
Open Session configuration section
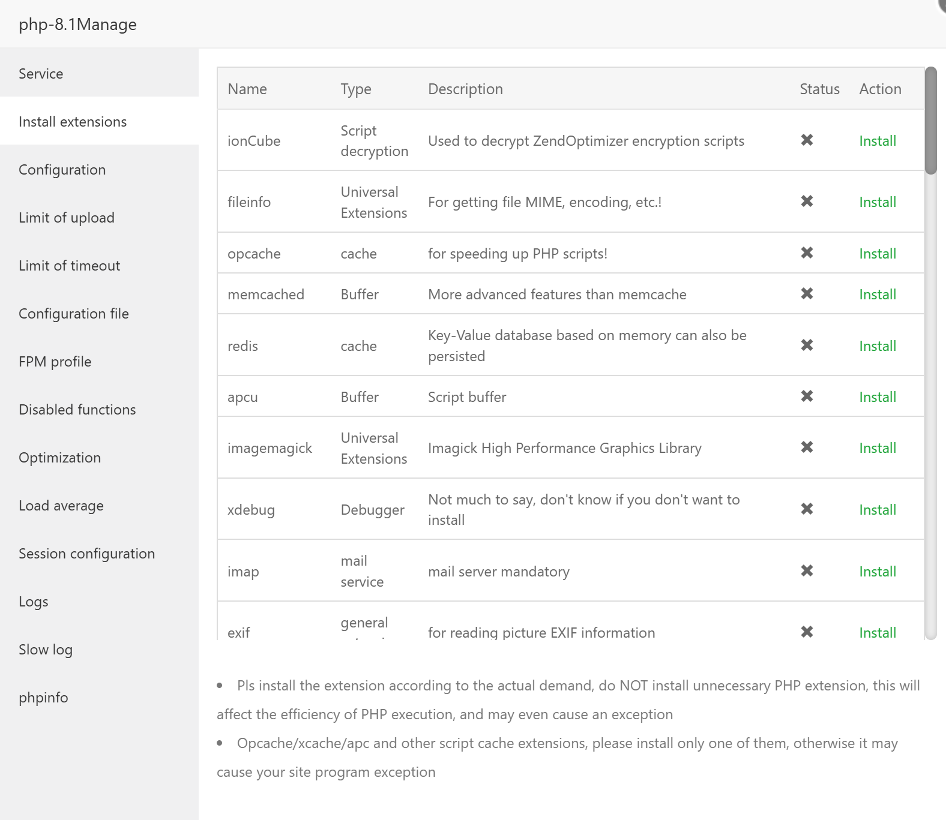pyautogui.click(x=86, y=554)
